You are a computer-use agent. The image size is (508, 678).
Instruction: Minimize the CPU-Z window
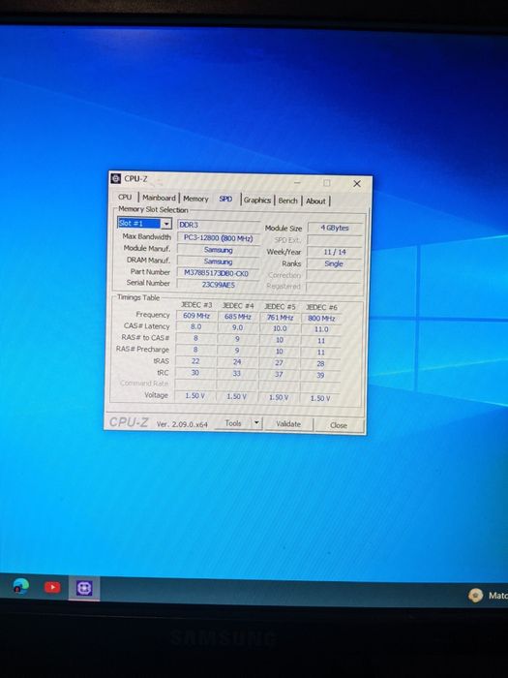[x=297, y=182]
